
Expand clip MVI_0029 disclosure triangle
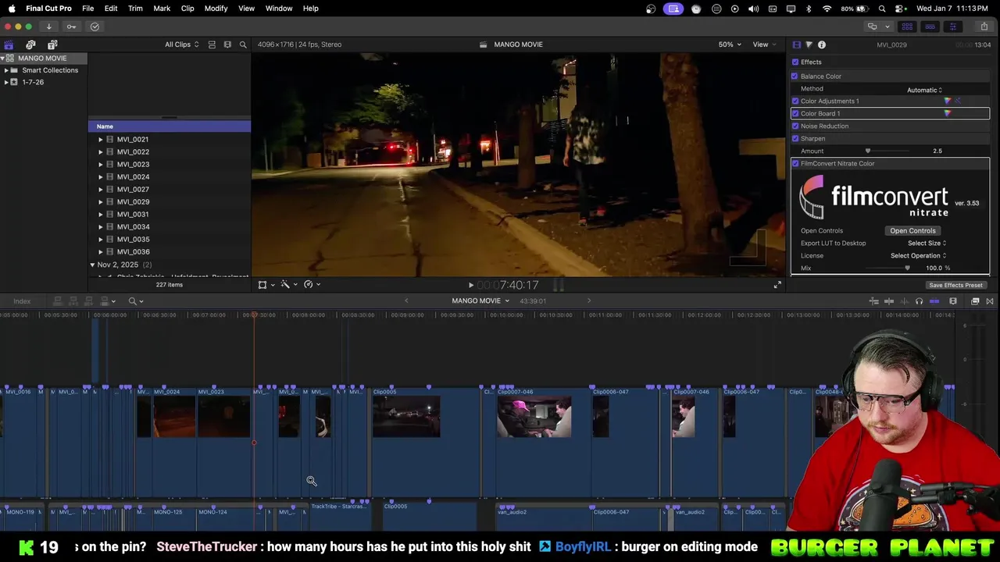click(x=100, y=201)
